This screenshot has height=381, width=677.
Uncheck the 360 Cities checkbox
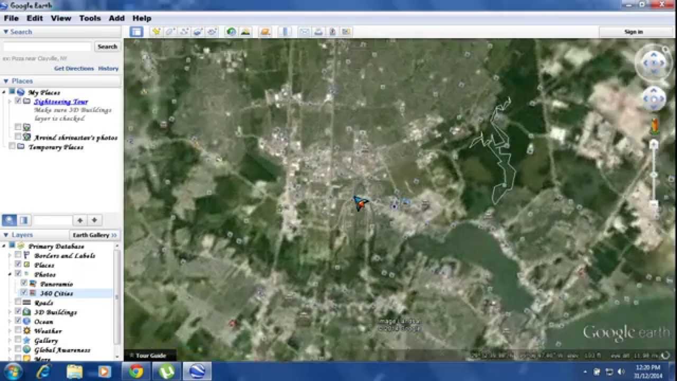tap(24, 293)
